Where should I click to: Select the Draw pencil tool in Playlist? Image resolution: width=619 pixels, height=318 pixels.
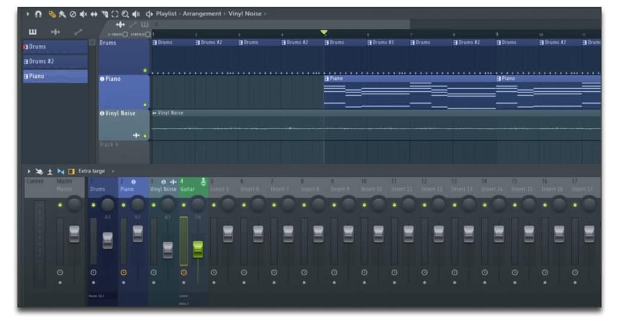(x=52, y=14)
